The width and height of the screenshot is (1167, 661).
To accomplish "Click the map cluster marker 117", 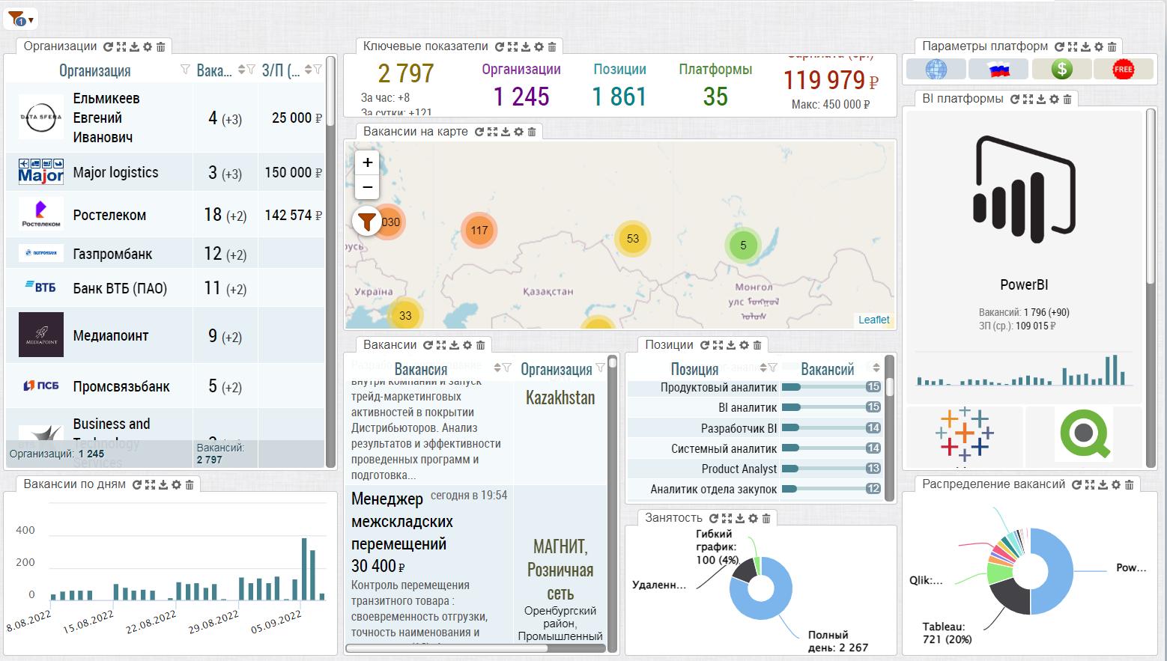I will tap(479, 231).
